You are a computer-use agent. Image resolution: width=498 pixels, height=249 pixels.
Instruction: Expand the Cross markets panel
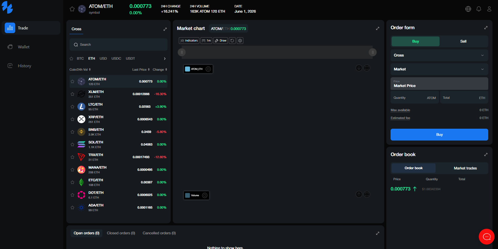[x=165, y=29]
